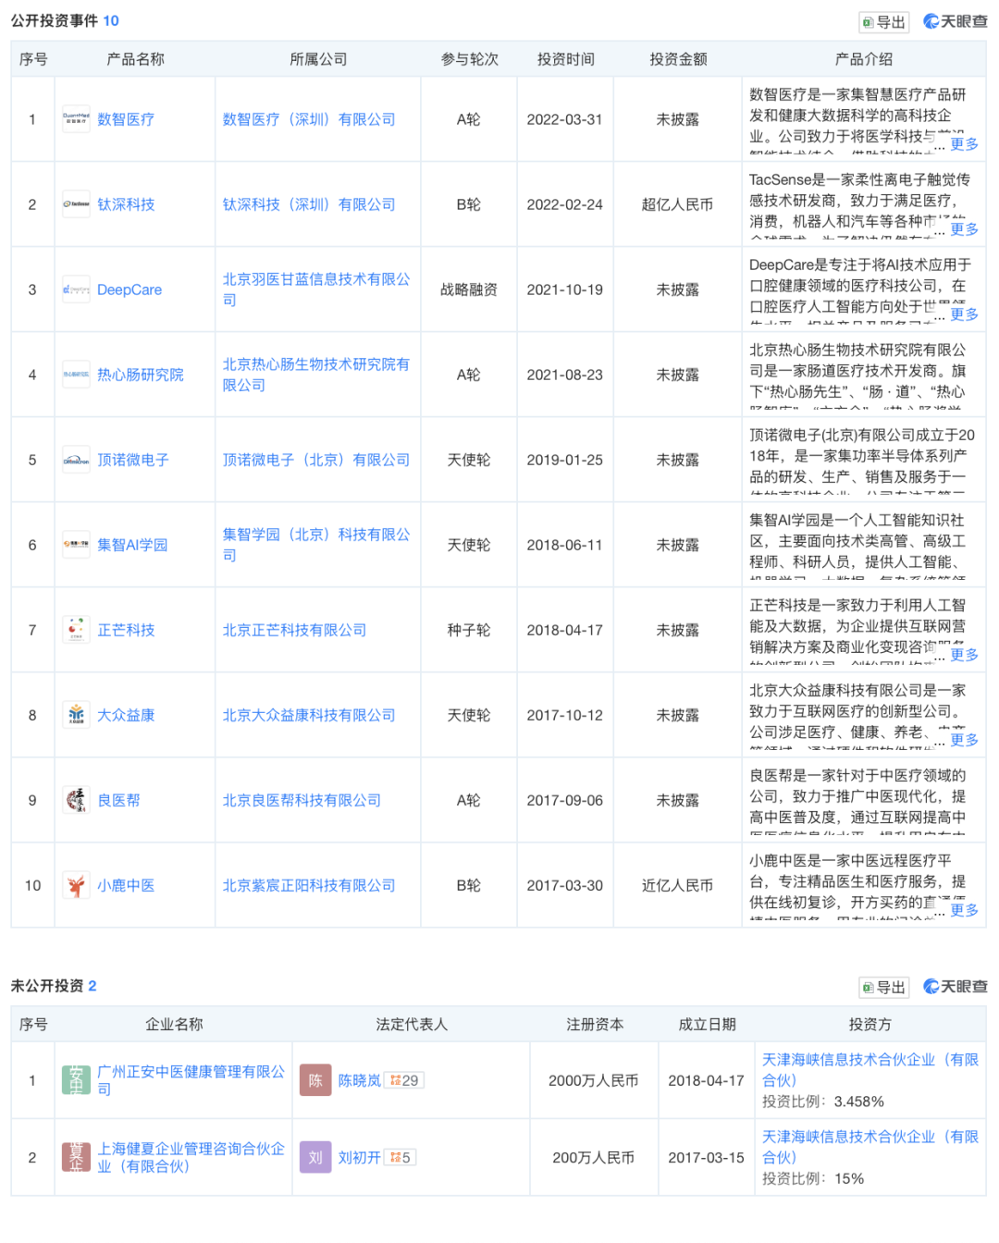The image size is (999, 1243).
Task: Expand 更多 on the 小鹿中医 description
Action: (x=964, y=910)
